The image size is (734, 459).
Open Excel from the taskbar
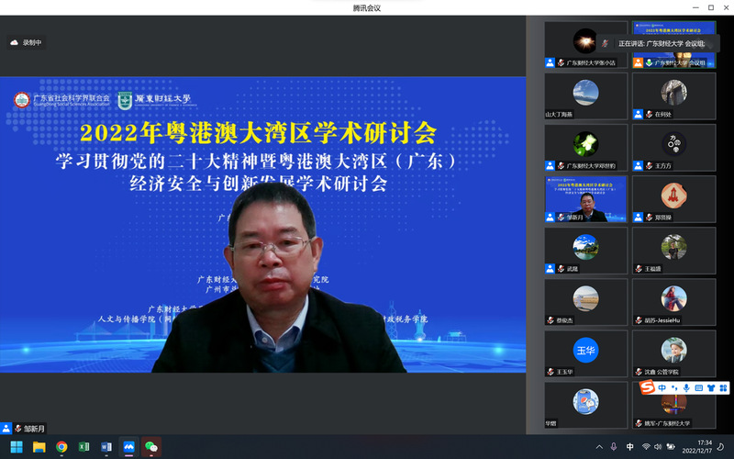tap(83, 447)
